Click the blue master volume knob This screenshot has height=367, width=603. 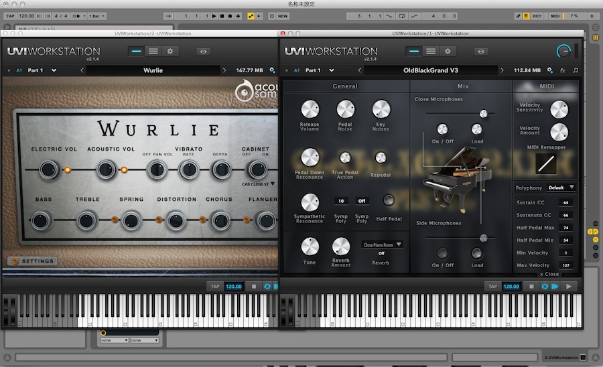563,51
